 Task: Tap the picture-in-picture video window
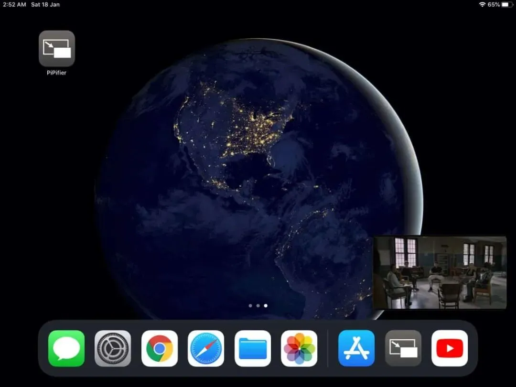point(440,272)
